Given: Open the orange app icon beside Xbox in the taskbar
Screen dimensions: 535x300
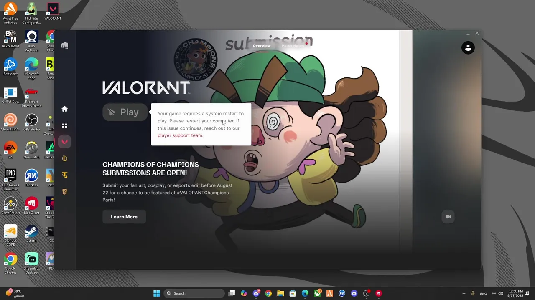Looking at the screenshot, I should click(330, 293).
